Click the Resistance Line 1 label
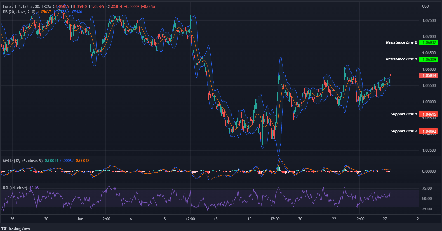The height and width of the screenshot is (231, 442). point(401,59)
